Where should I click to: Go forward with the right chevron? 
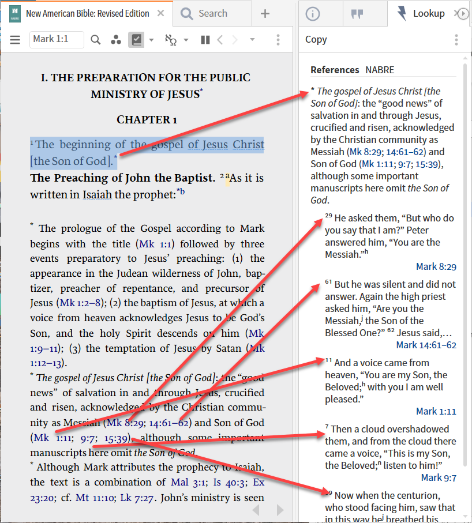pyautogui.click(x=235, y=40)
